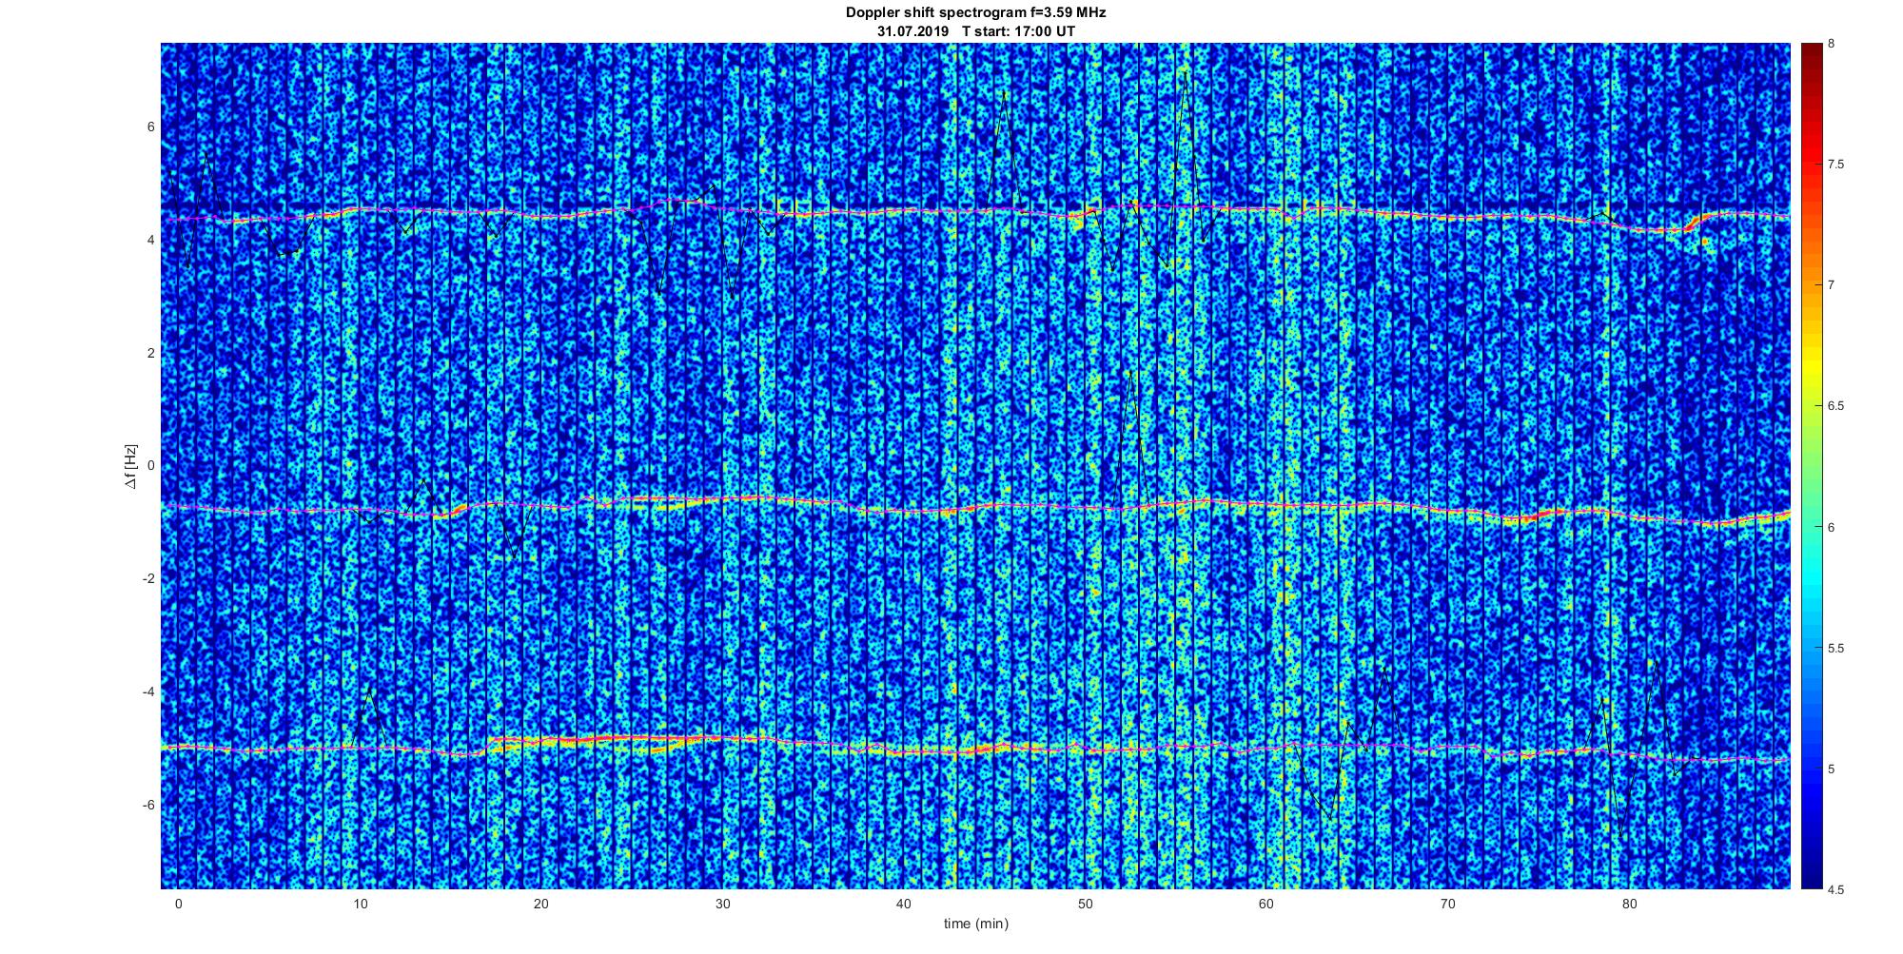The height and width of the screenshot is (954, 1903).
Task: Click the Δf axis tick label "-6"
Action: pos(149,806)
